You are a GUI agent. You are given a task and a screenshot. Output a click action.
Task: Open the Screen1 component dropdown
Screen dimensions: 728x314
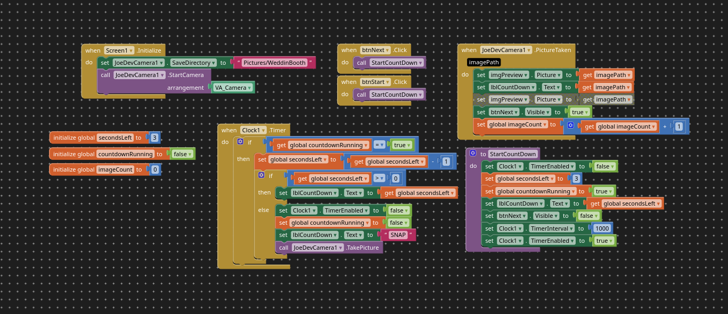pos(119,50)
